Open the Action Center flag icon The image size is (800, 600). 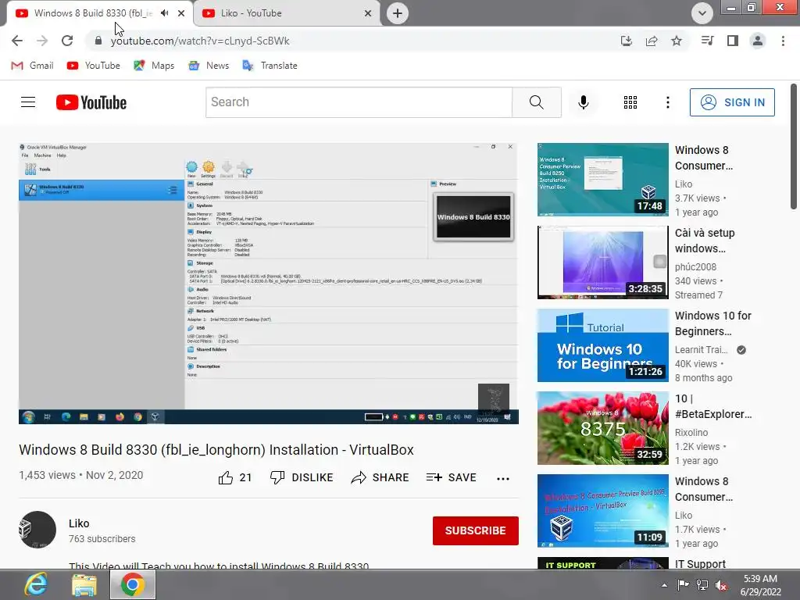(683, 585)
